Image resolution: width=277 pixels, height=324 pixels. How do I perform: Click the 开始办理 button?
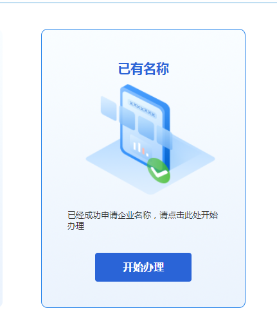143,267
